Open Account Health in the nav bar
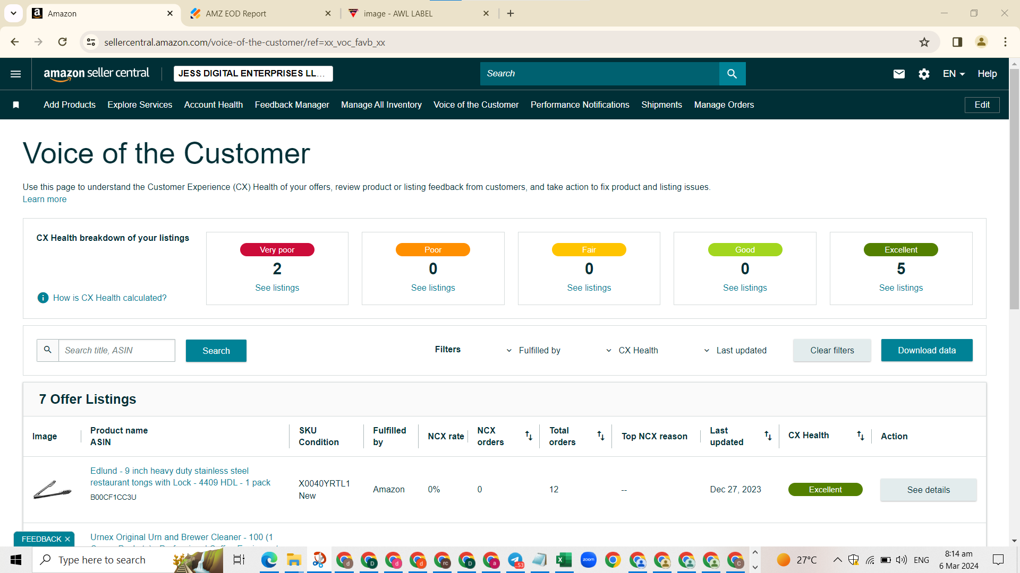 click(214, 105)
